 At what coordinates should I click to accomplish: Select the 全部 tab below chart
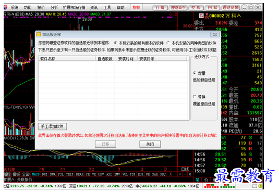(x=26, y=174)
